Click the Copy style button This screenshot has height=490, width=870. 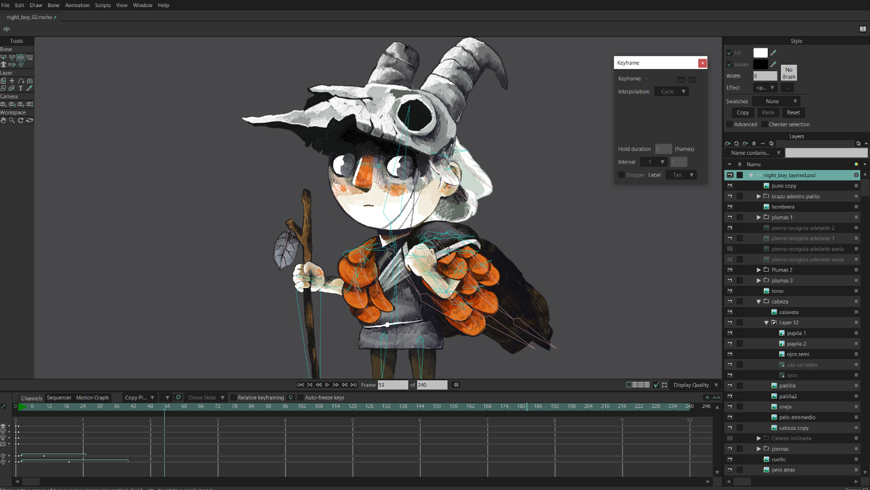point(743,112)
